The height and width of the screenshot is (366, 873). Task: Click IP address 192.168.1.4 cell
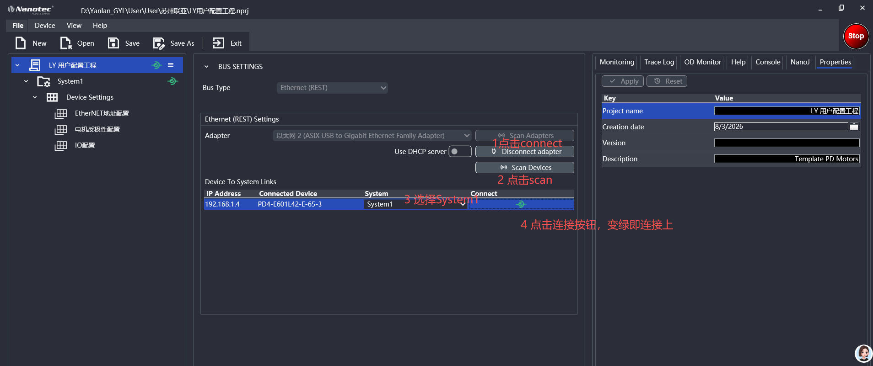click(222, 204)
